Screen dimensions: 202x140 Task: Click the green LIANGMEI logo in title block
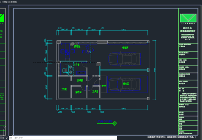pyautogui.click(x=188, y=18)
